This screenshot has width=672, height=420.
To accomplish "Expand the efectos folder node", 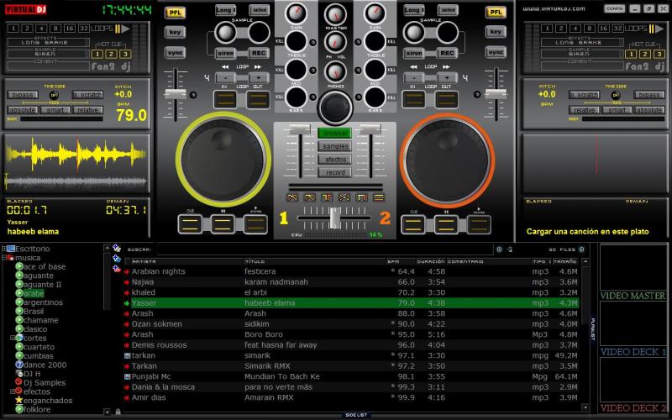I will point(13,391).
